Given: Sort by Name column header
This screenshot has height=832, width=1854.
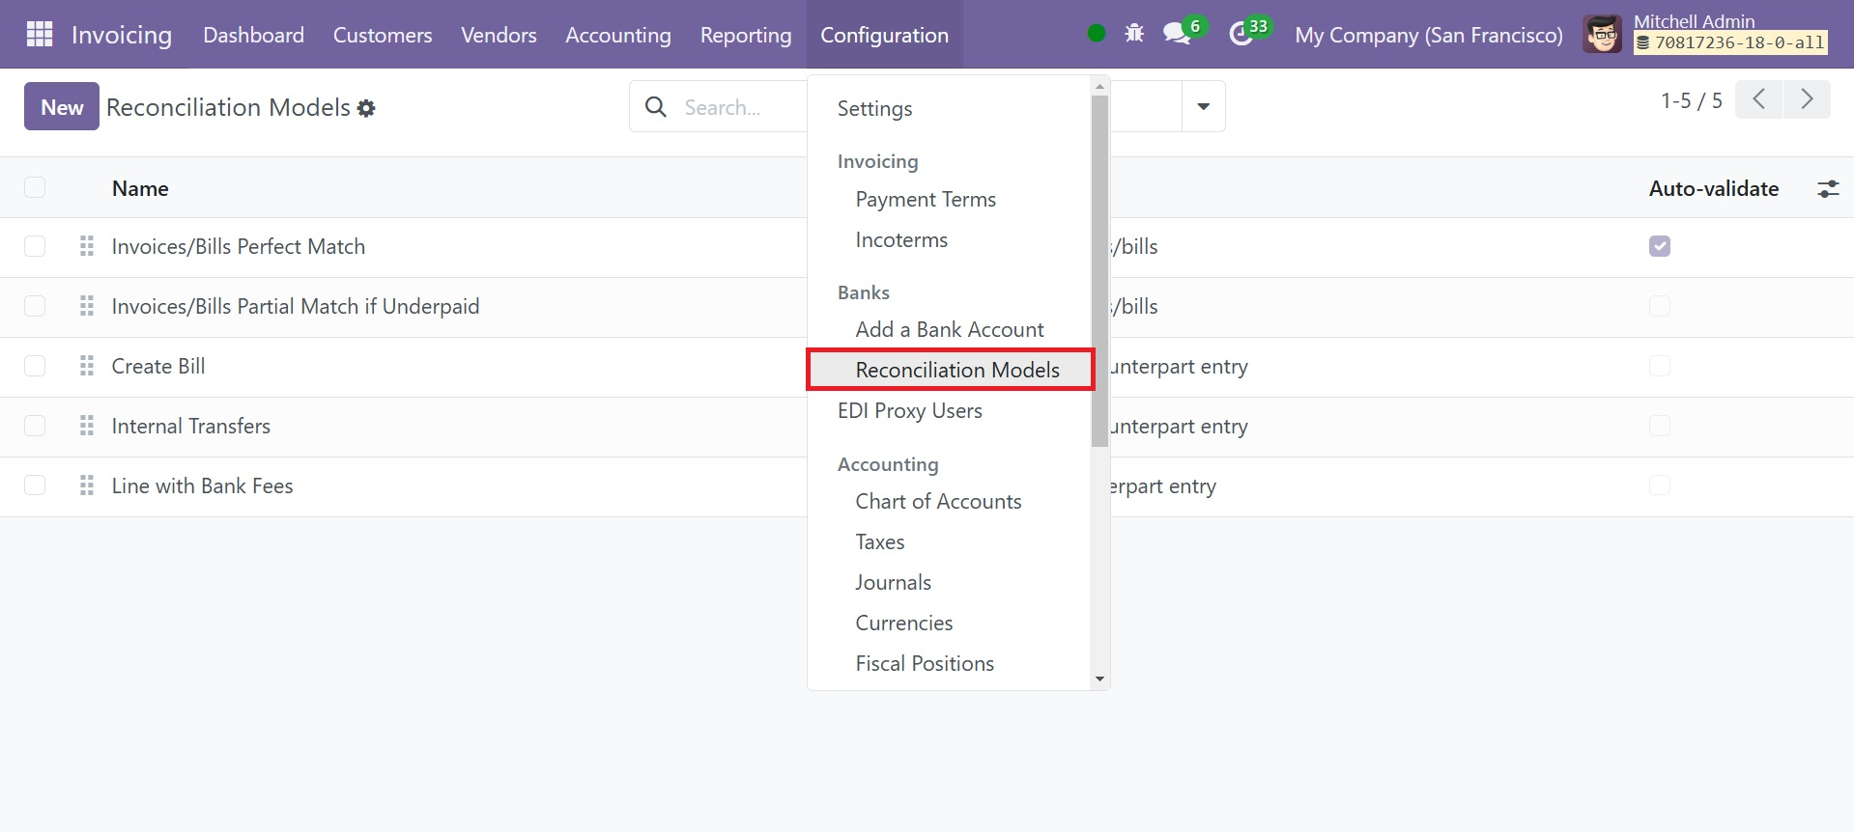Looking at the screenshot, I should (140, 188).
